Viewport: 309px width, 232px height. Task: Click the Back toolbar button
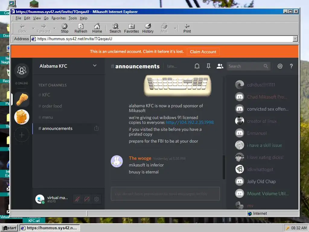pyautogui.click(x=22, y=28)
